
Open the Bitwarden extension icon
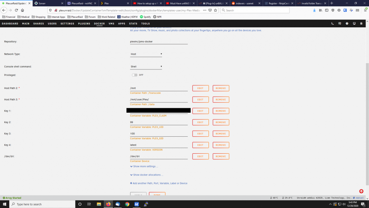345,10
